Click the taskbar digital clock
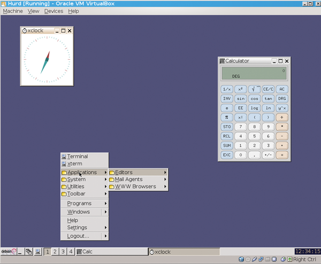The height and width of the screenshot is (264, 321). point(308,251)
